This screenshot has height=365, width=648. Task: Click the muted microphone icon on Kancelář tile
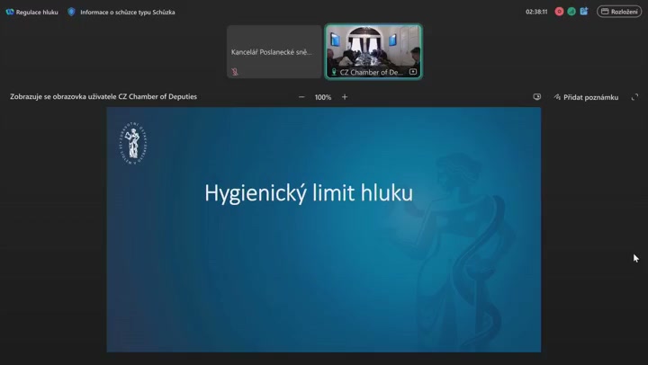point(235,72)
